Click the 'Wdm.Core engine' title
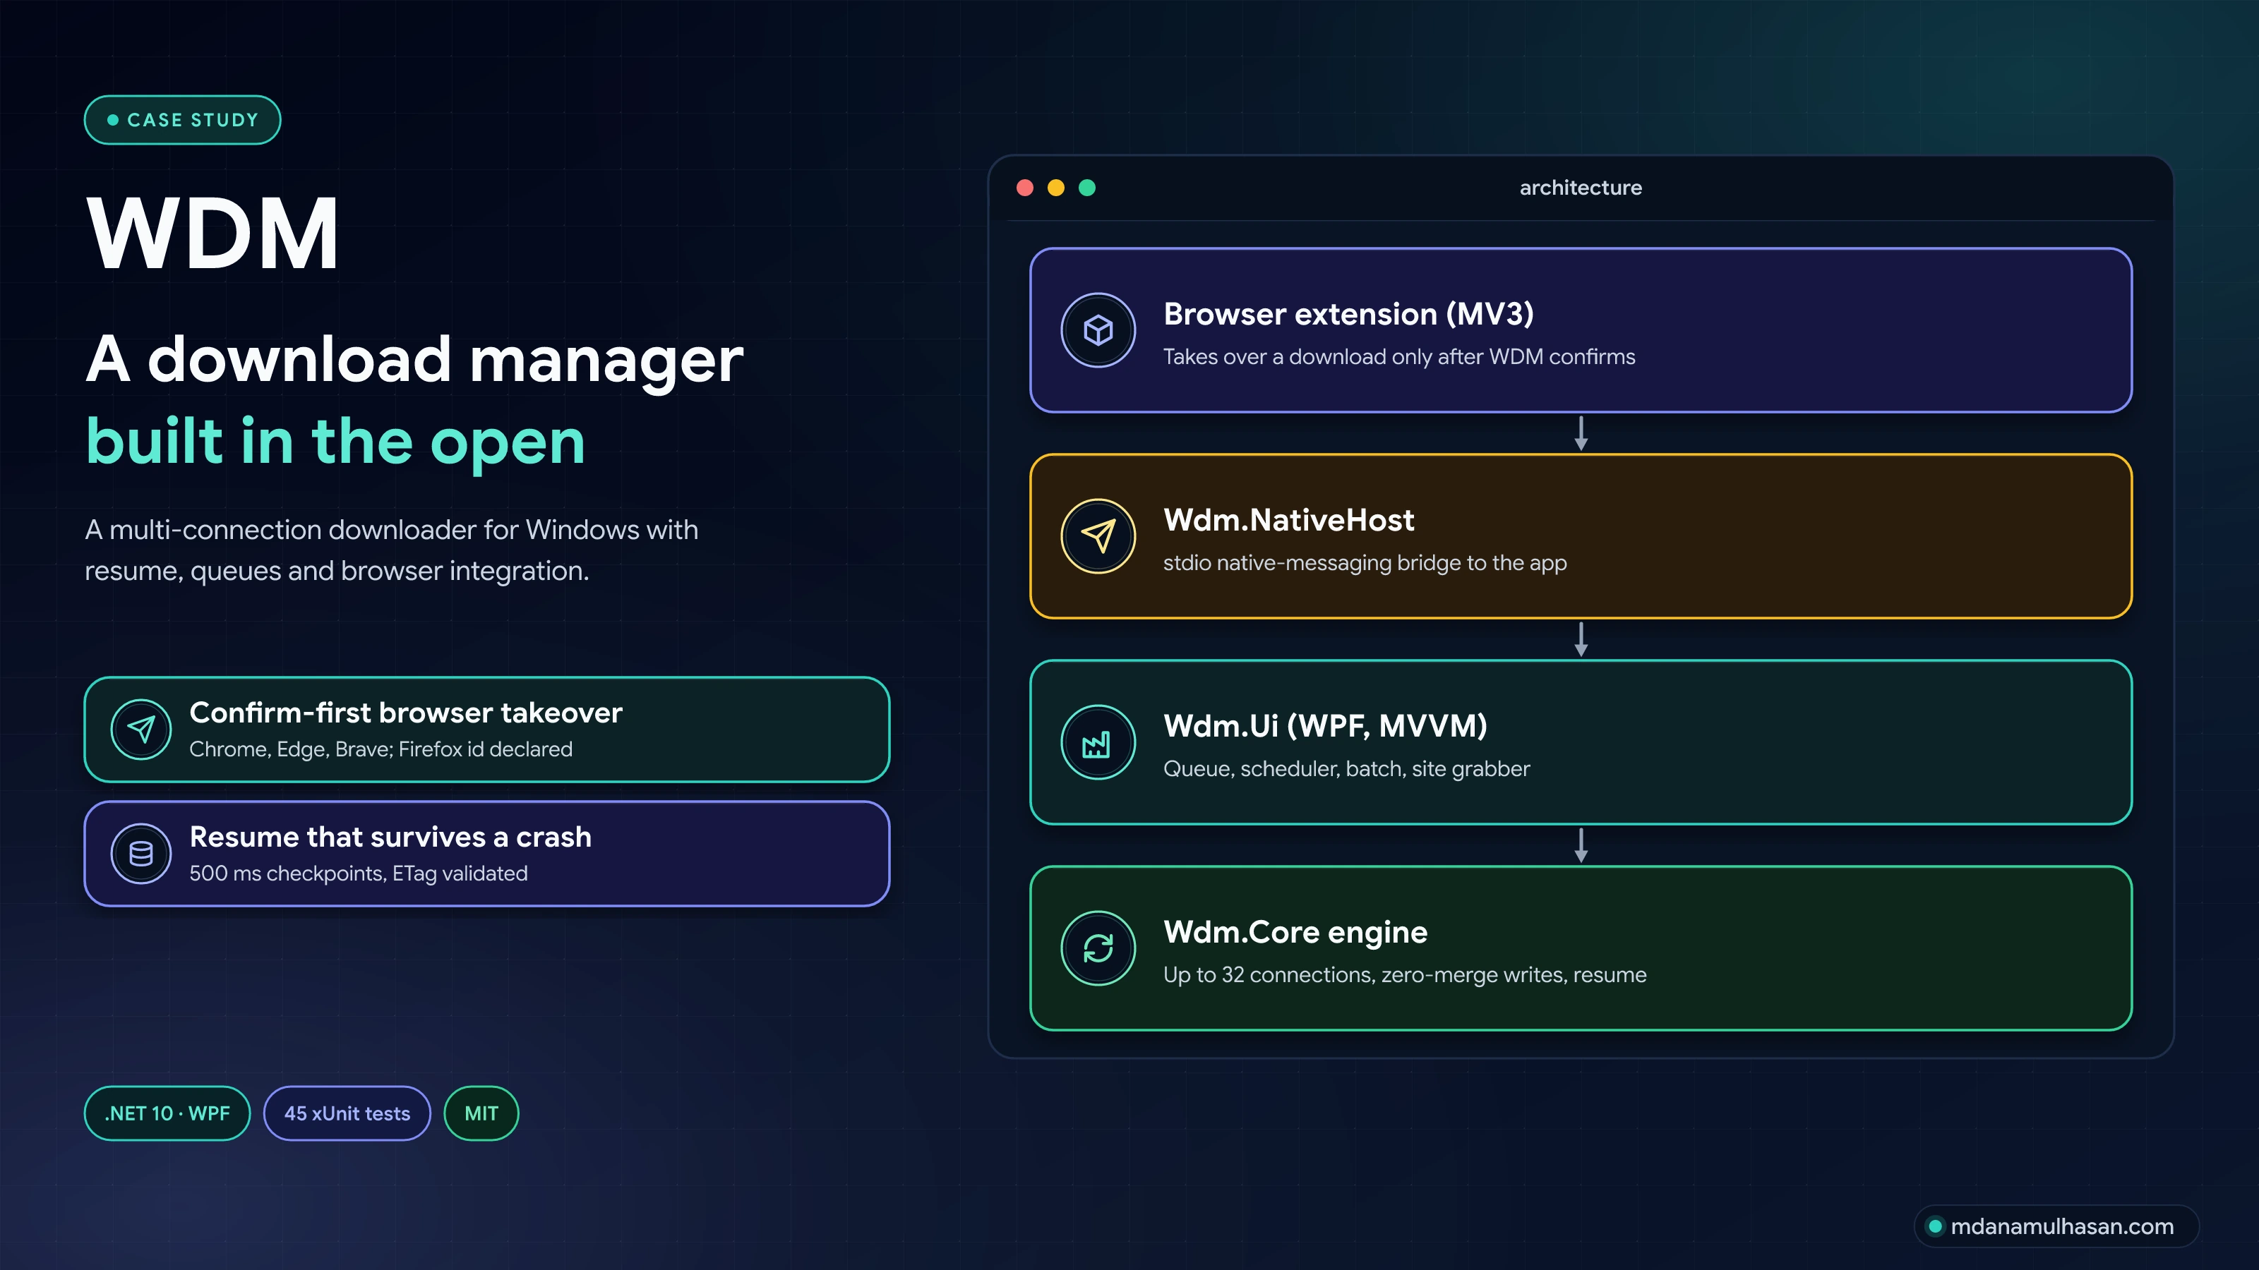Viewport: 2259px width, 1270px height. (x=1295, y=931)
